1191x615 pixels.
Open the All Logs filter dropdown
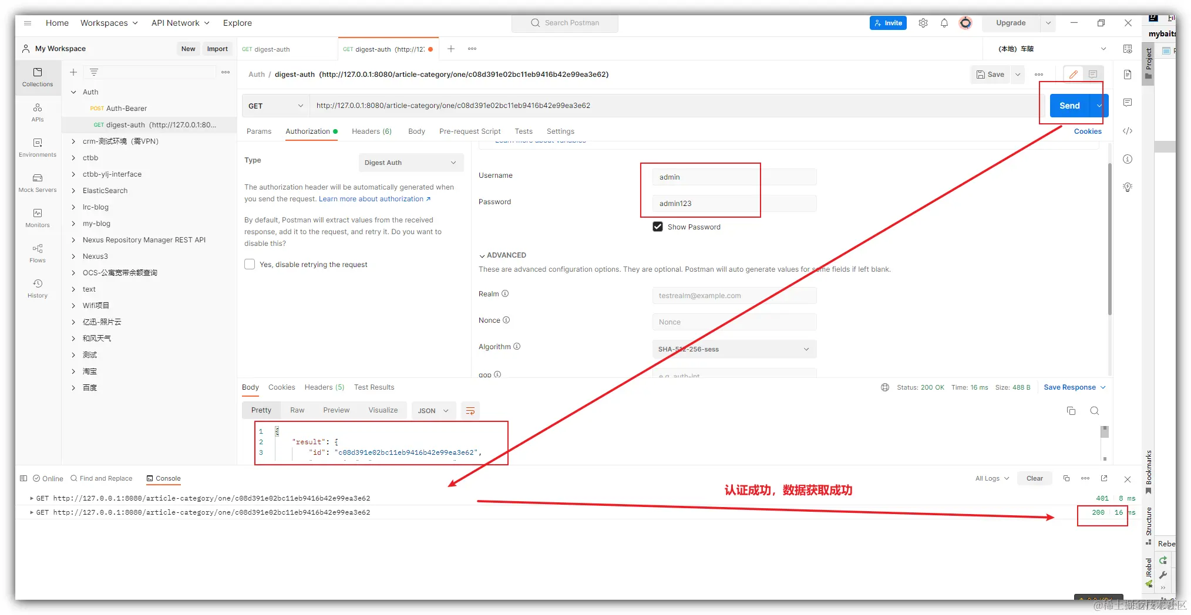[x=992, y=478]
